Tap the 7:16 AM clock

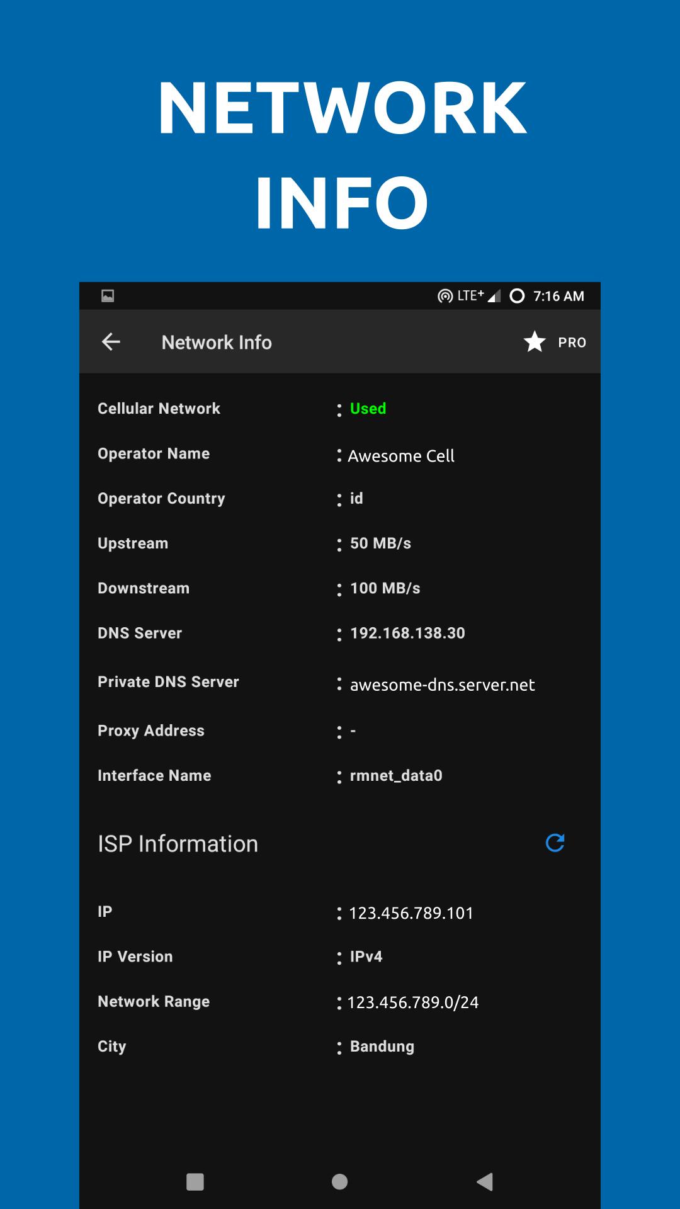558,296
